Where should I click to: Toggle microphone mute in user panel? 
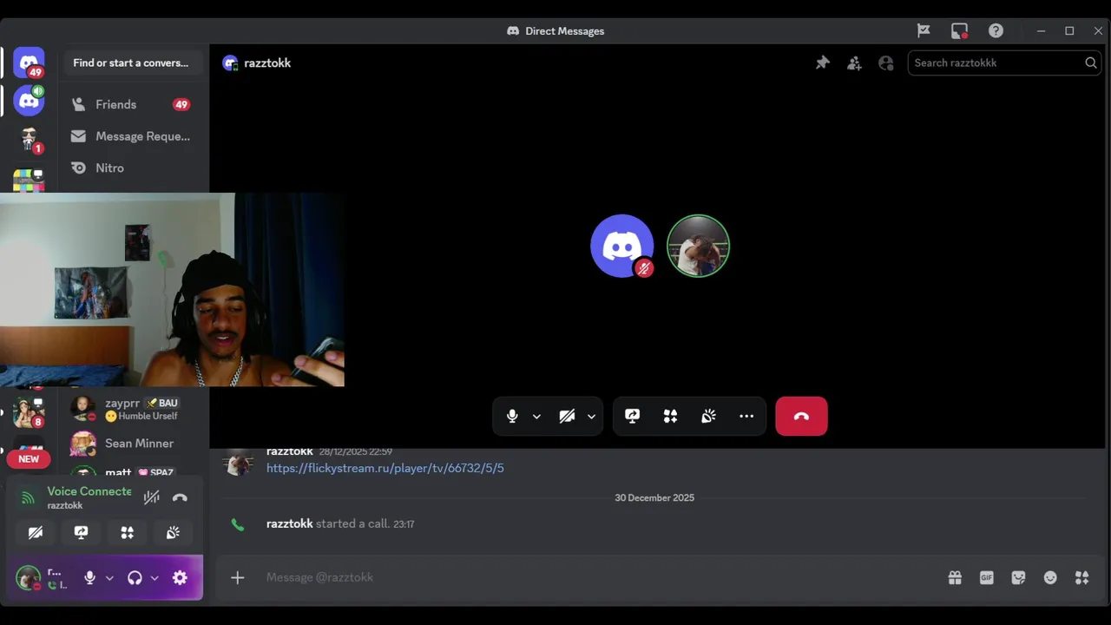point(89,578)
